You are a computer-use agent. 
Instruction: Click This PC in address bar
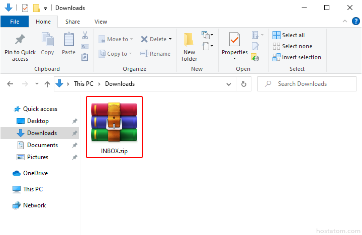click(83, 84)
